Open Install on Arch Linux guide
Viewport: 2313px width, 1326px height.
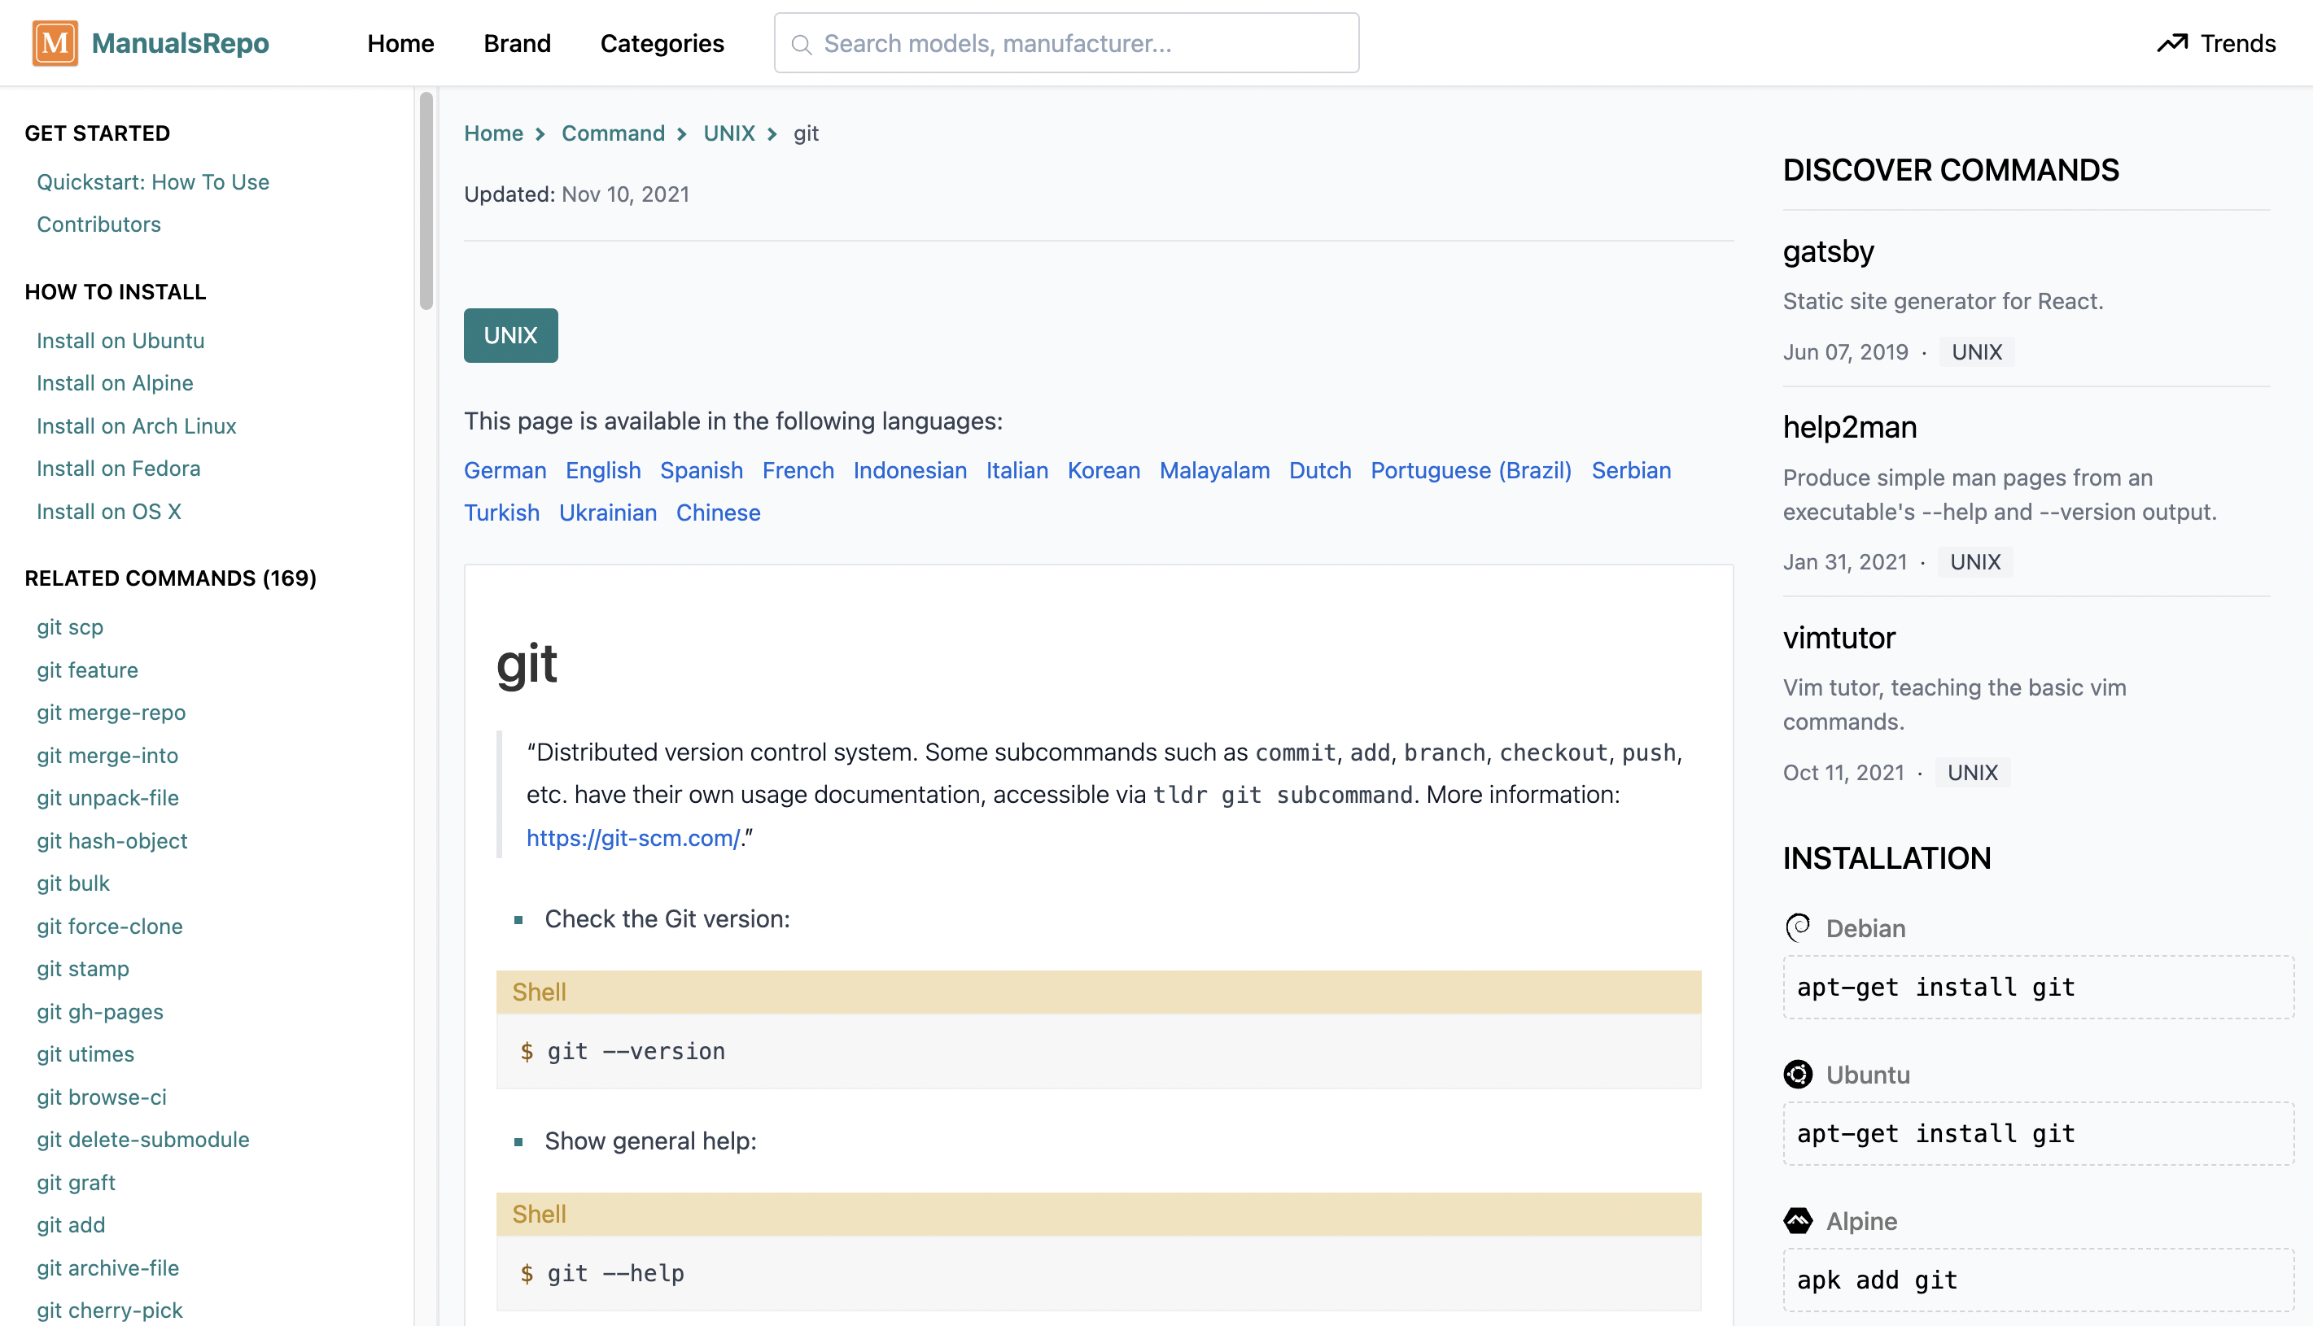[136, 425]
